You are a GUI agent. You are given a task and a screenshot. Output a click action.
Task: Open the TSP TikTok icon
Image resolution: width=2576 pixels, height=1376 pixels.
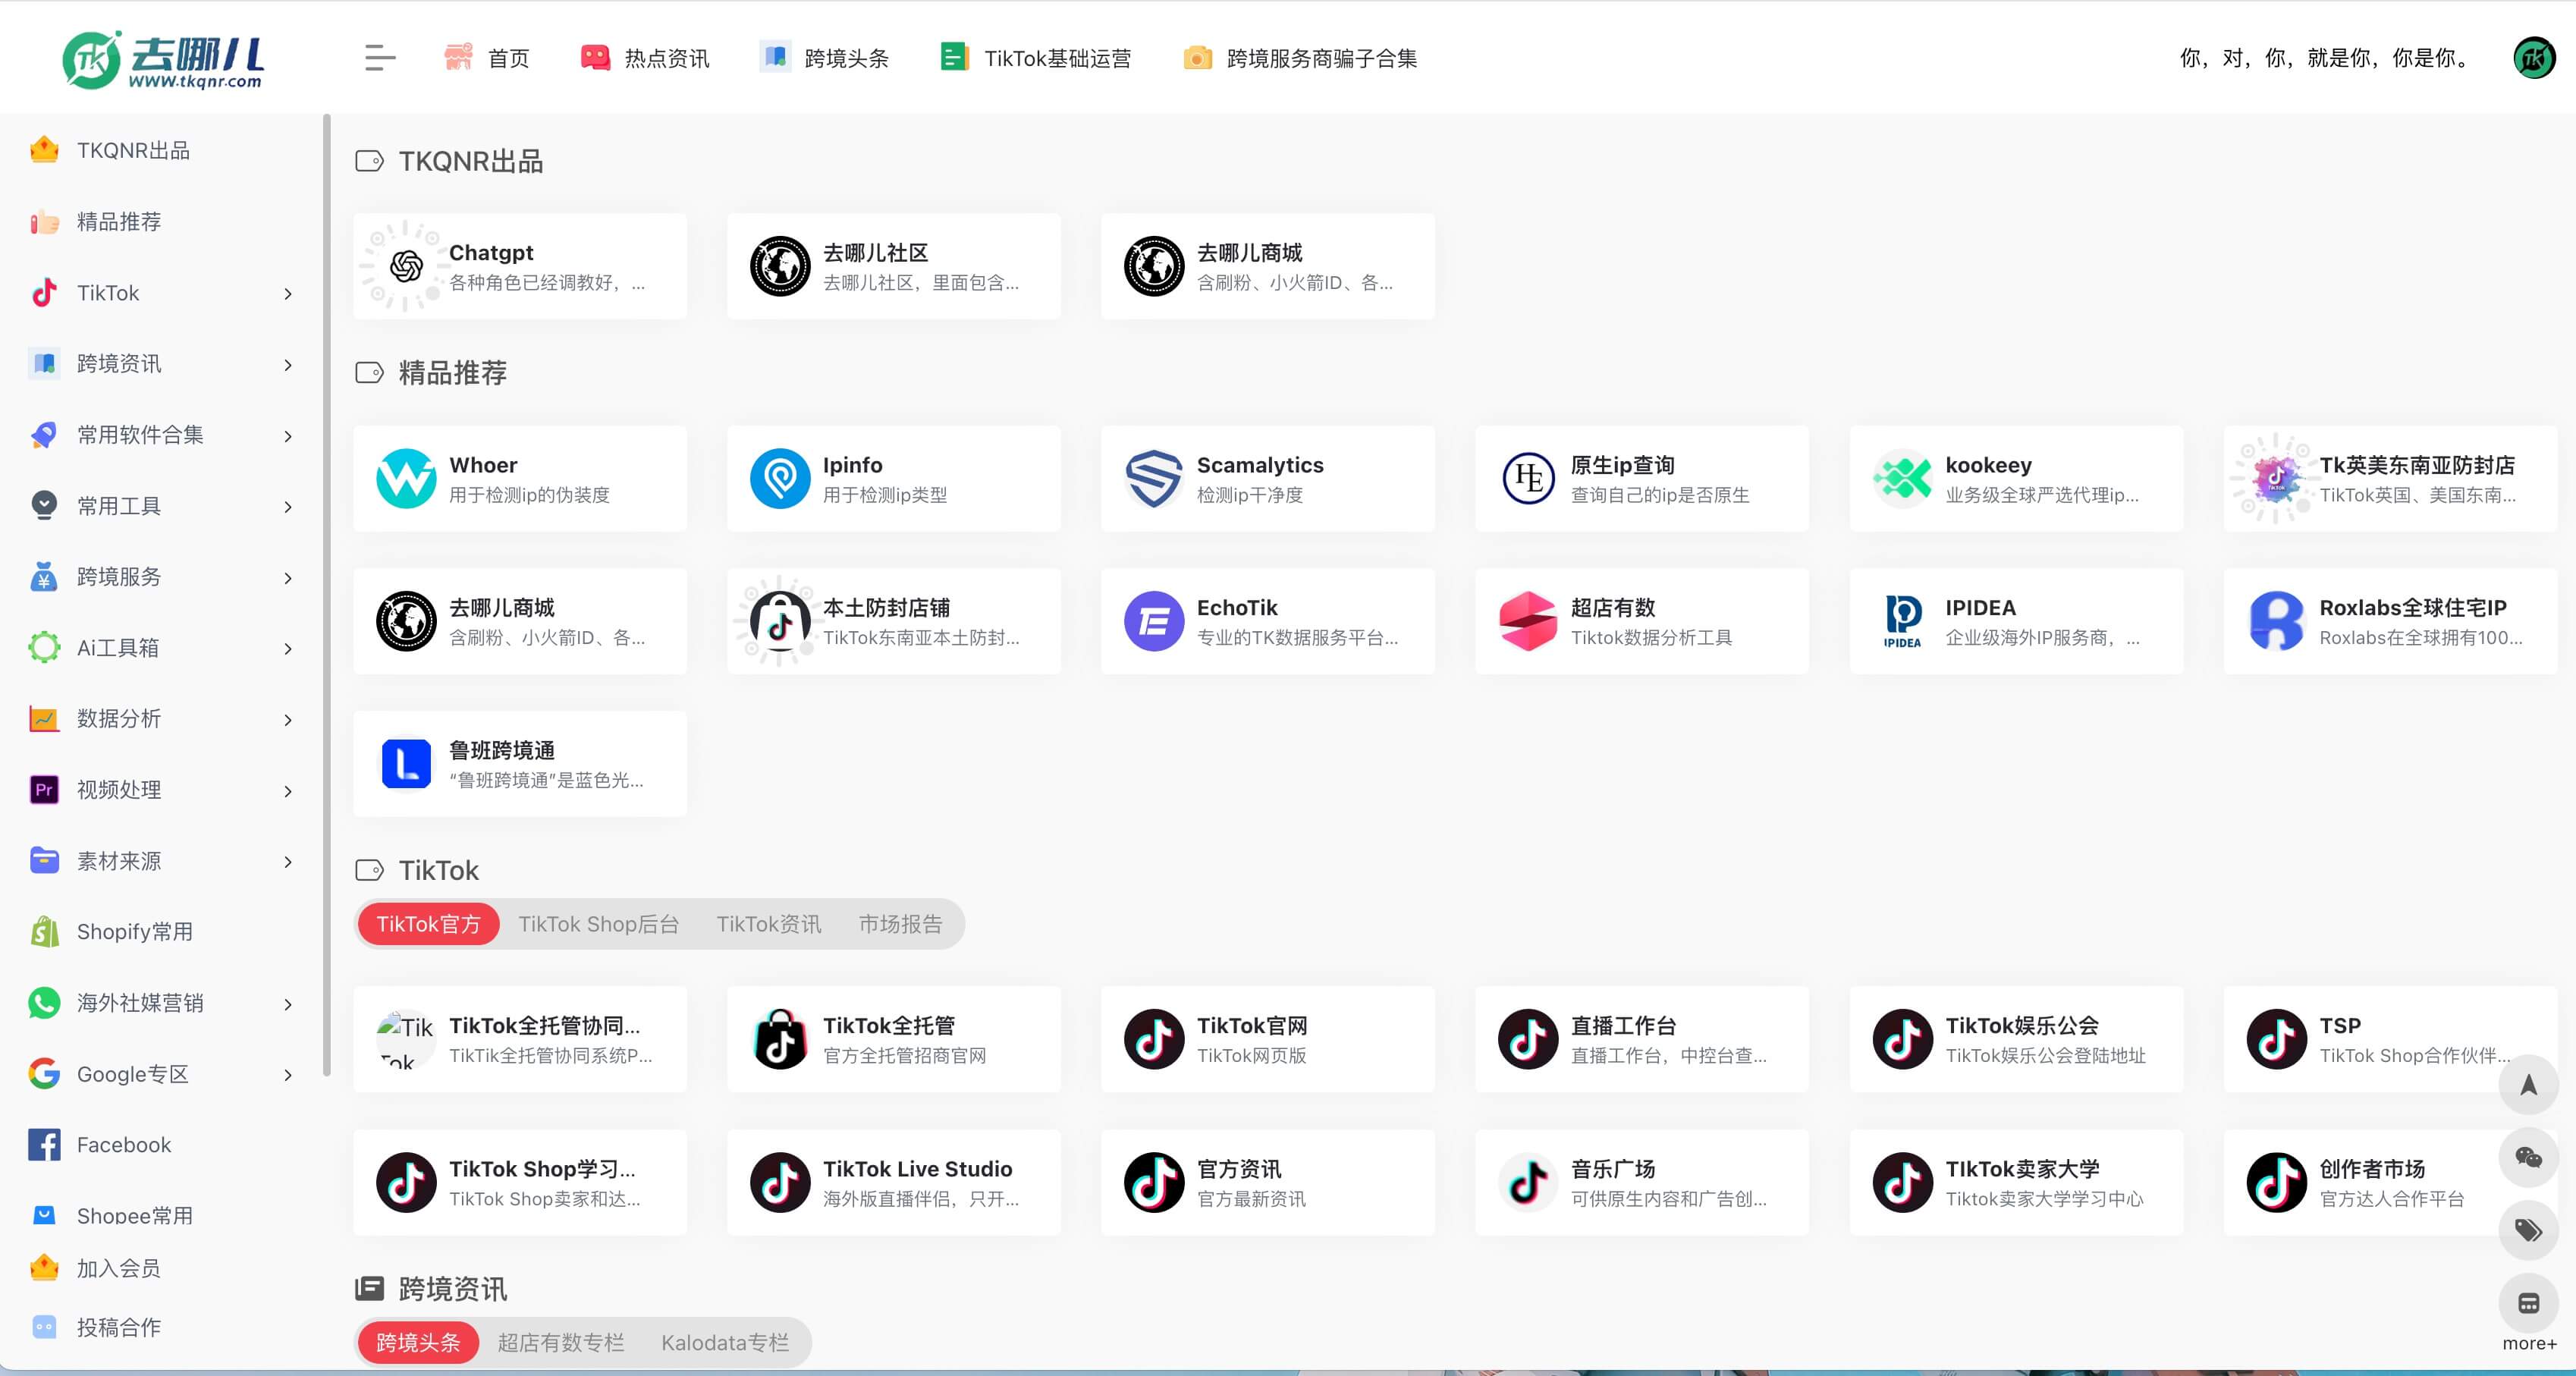tap(2276, 1039)
